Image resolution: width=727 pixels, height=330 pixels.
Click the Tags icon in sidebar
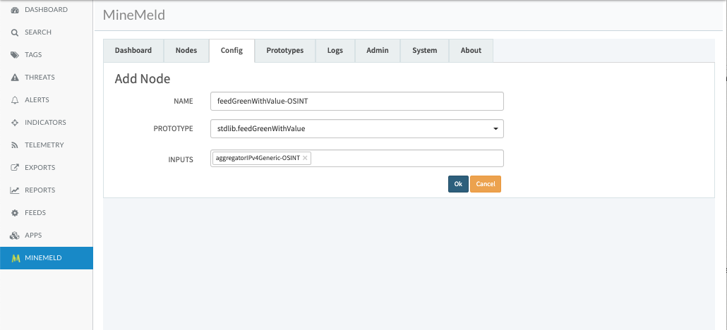pos(15,55)
